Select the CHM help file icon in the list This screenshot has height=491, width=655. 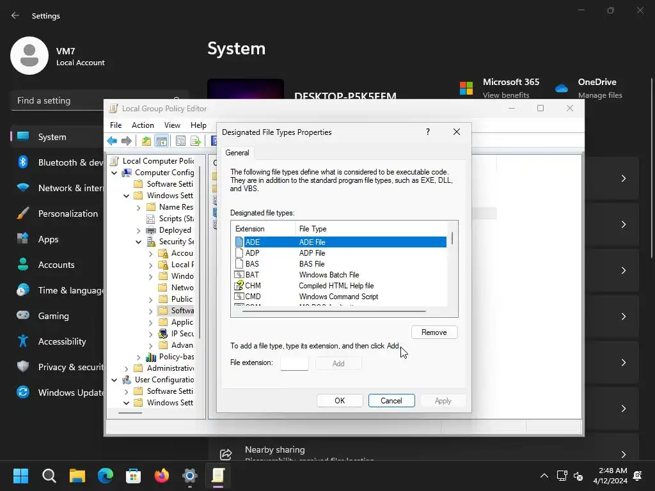click(x=239, y=286)
